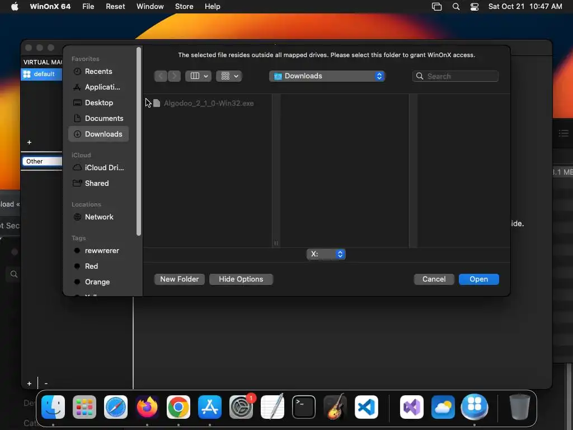Open the Store menu

click(184, 7)
